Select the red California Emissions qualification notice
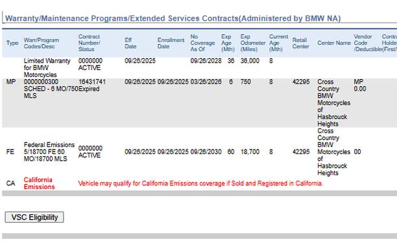This screenshot has height=248, width=397. point(200,183)
